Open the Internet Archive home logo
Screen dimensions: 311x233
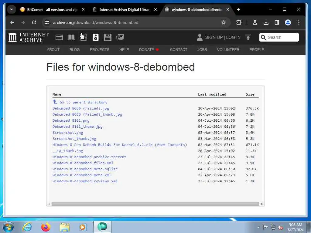[29, 37]
